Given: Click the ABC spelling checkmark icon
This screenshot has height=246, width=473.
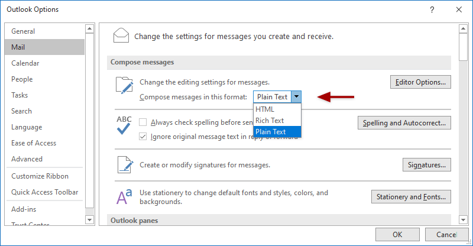Looking at the screenshot, I should click(124, 125).
